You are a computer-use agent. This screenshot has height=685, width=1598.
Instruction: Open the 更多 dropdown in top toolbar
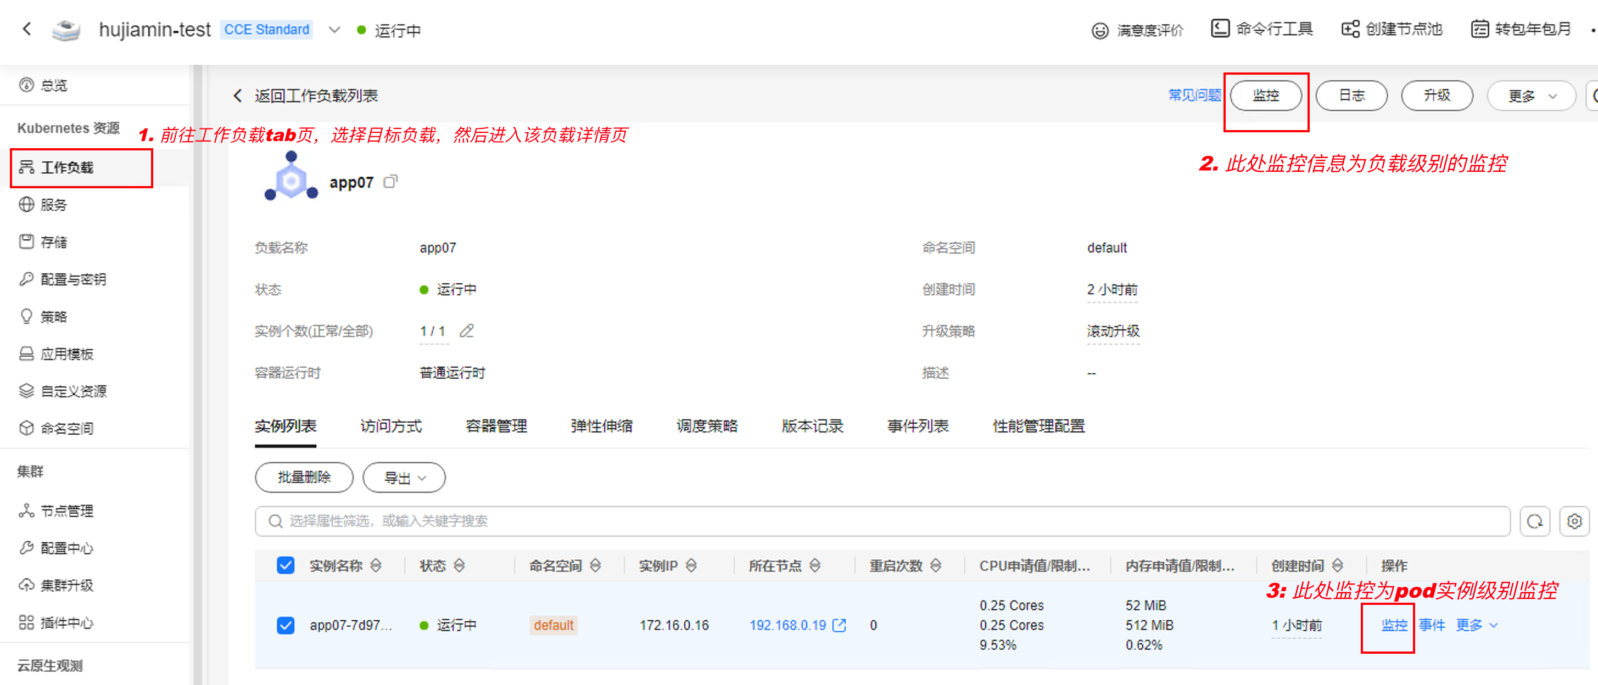click(1531, 96)
